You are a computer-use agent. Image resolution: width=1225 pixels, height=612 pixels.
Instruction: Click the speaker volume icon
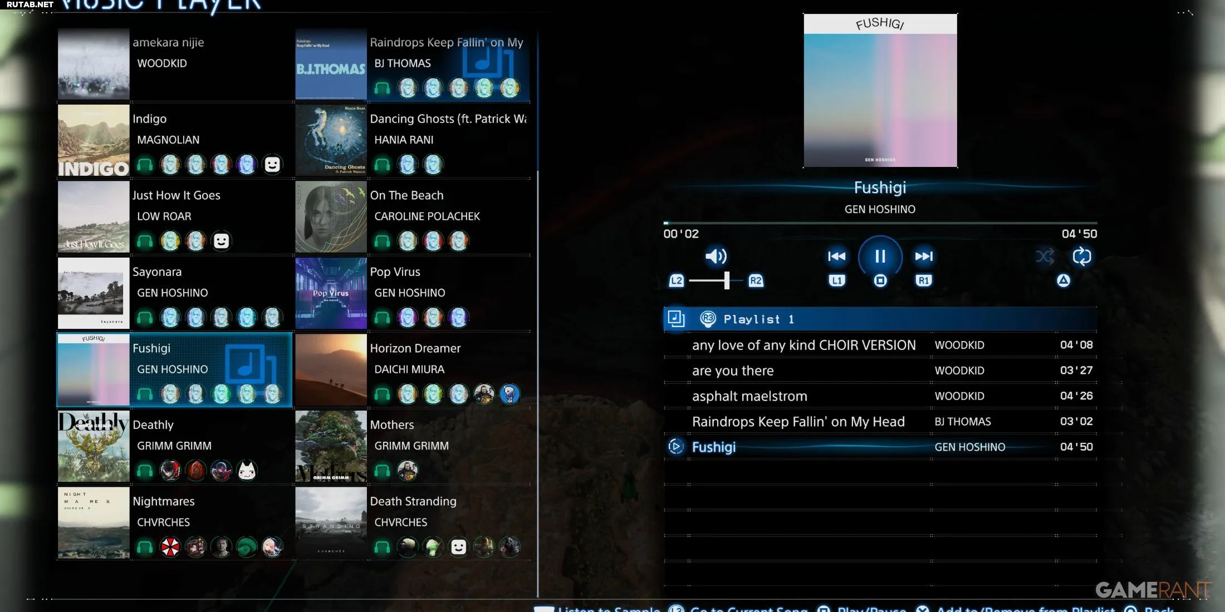(x=716, y=256)
